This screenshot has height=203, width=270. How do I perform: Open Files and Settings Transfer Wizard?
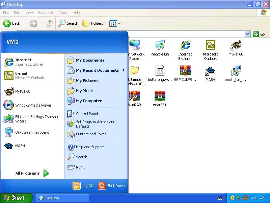coord(32,119)
